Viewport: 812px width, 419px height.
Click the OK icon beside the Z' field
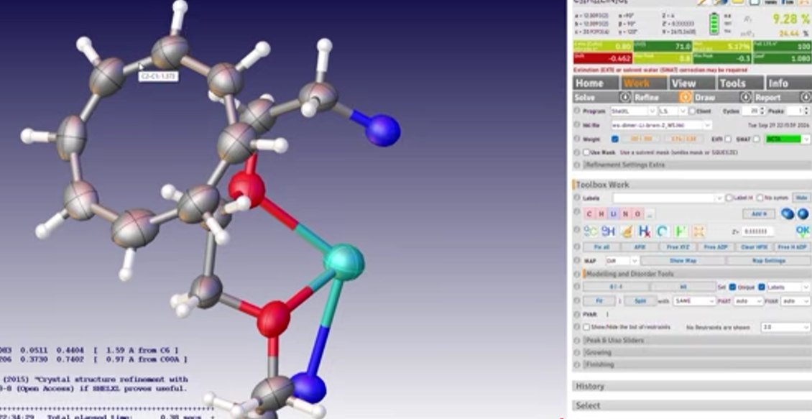pos(803,231)
